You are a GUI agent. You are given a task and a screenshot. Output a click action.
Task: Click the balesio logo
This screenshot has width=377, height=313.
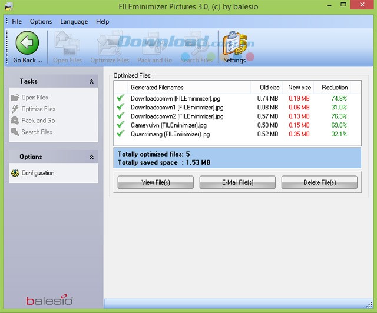click(49, 300)
